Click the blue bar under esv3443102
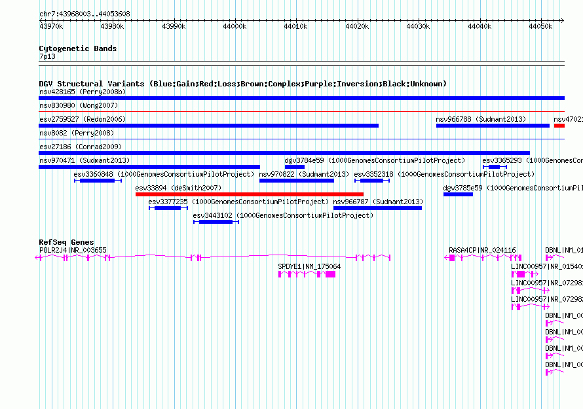Image resolution: width=583 pixels, height=409 pixels. click(216, 222)
